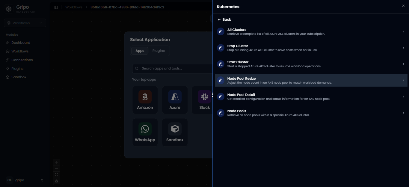Close the Kubernetes panel

pos(403,6)
